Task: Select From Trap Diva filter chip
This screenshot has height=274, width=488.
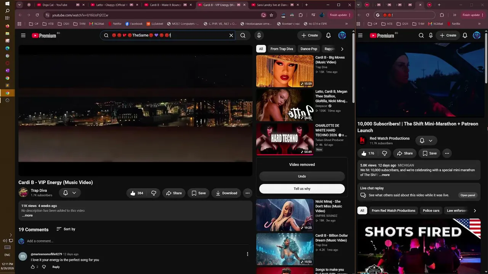Action: [x=282, y=49]
